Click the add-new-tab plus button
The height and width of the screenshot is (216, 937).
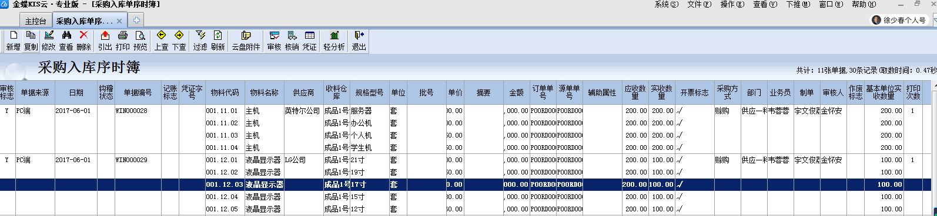(136, 20)
